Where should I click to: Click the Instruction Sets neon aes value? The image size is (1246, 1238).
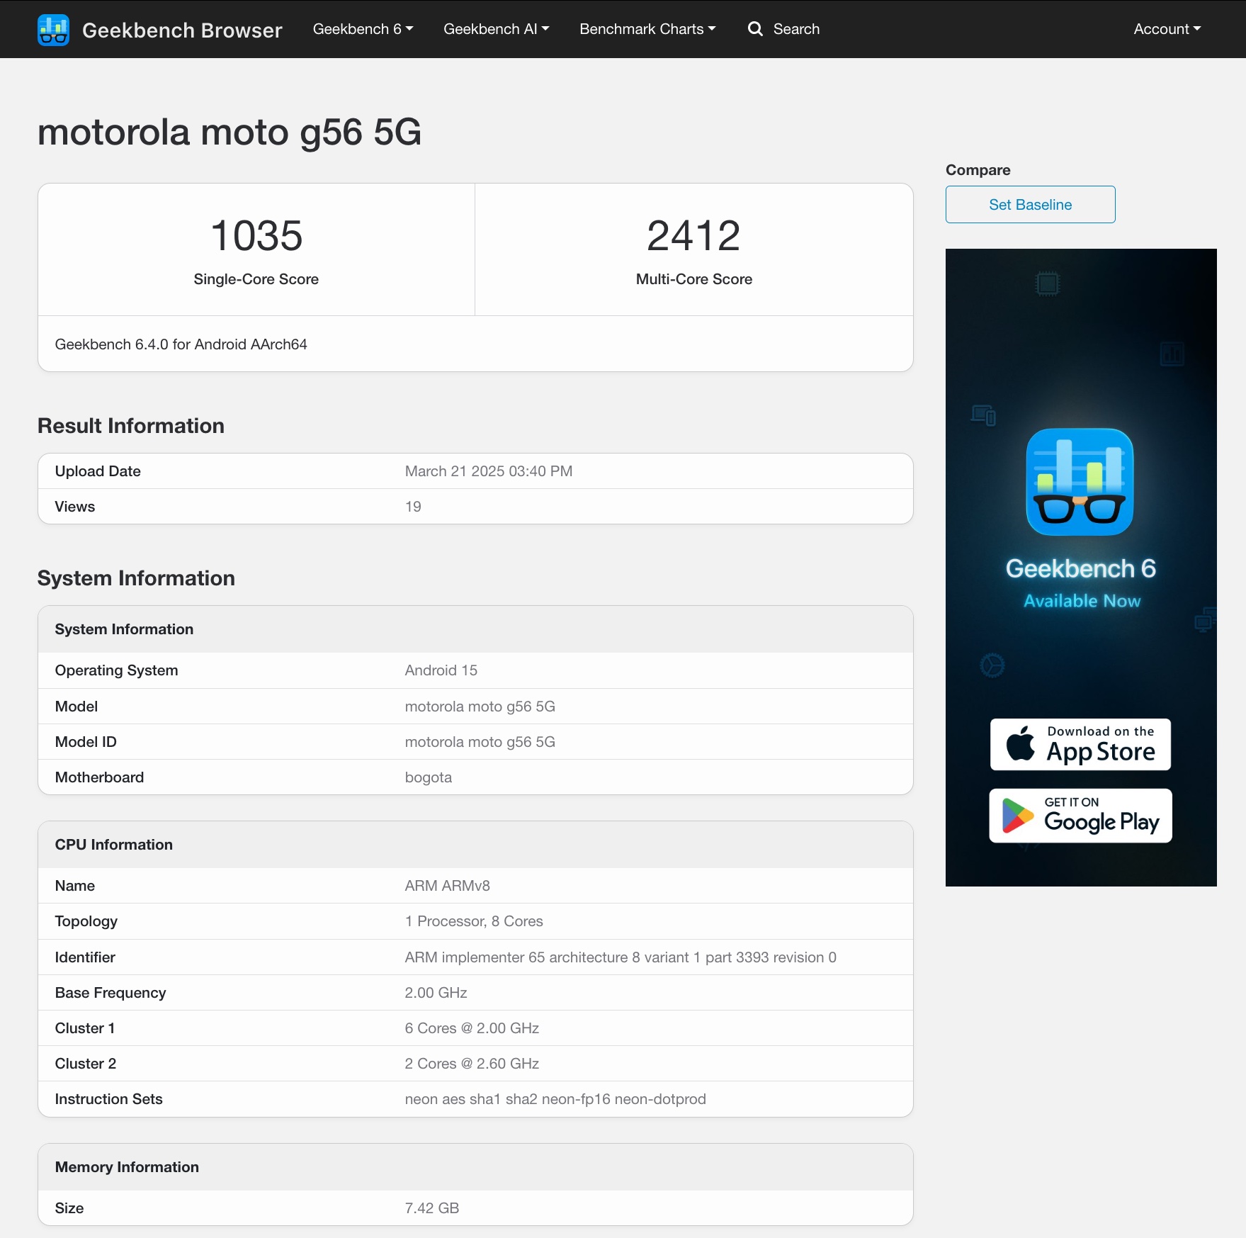pyautogui.click(x=555, y=1099)
